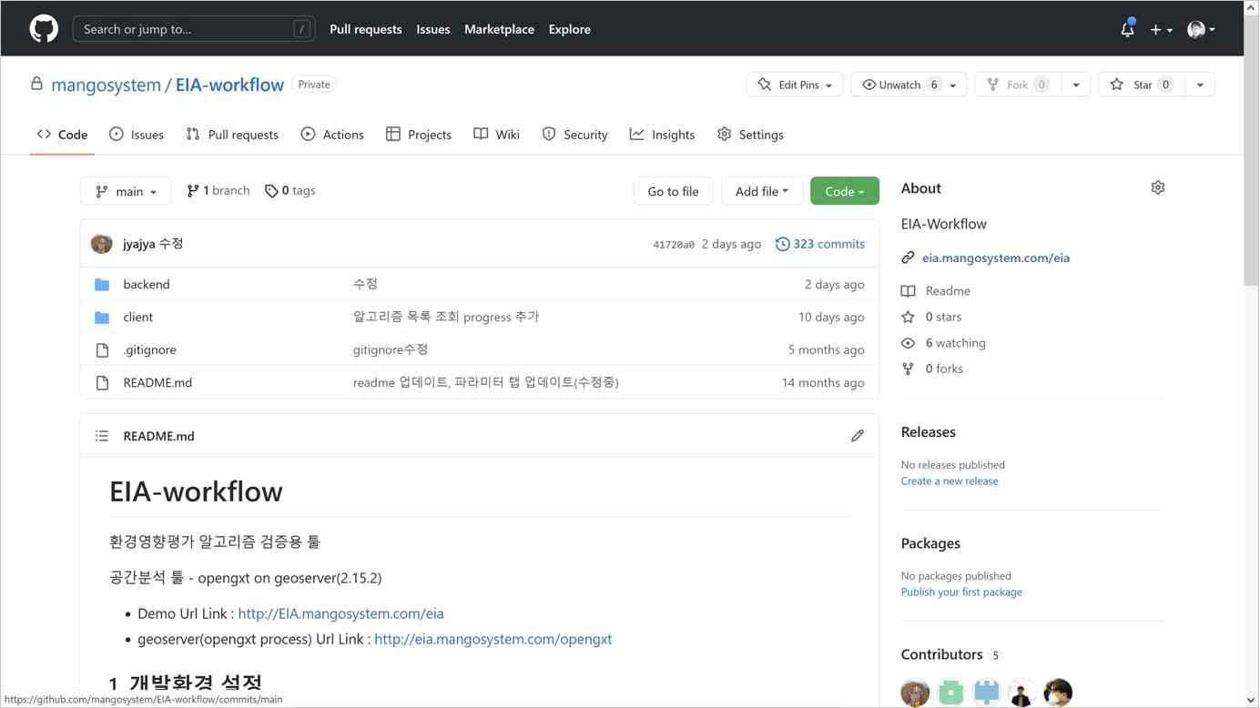Open the GitHub home logo
This screenshot has width=1260, height=708.
pos(44,28)
